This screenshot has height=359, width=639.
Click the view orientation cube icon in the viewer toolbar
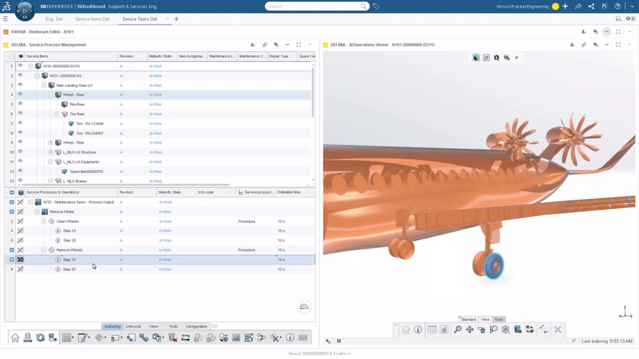(506, 330)
